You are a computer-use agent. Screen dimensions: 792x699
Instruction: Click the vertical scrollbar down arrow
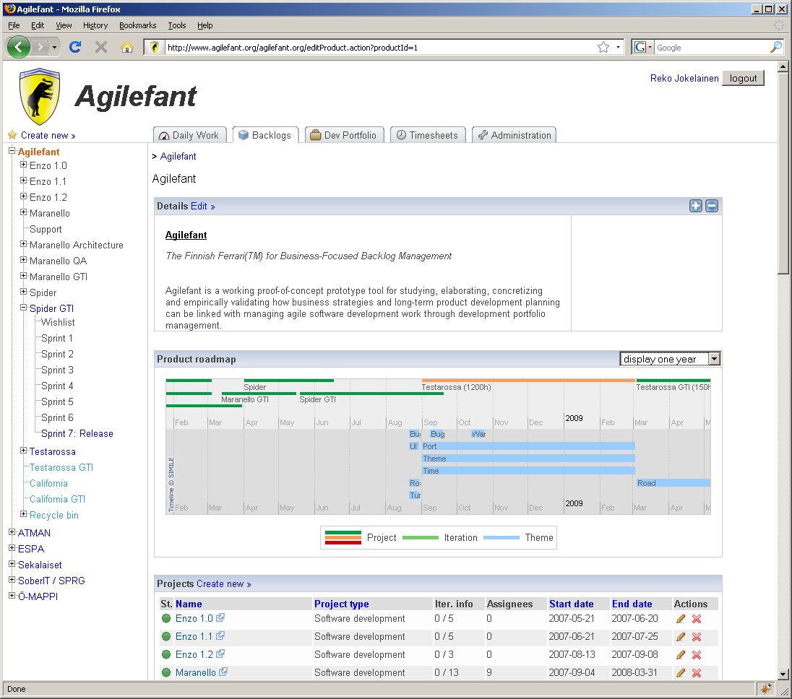783,674
